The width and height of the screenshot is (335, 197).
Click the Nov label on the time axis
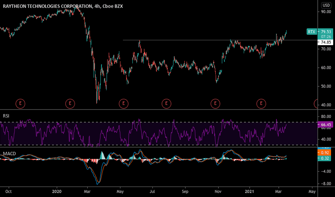click(218, 191)
